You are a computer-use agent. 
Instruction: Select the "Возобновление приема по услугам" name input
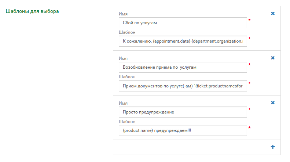(x=183, y=67)
